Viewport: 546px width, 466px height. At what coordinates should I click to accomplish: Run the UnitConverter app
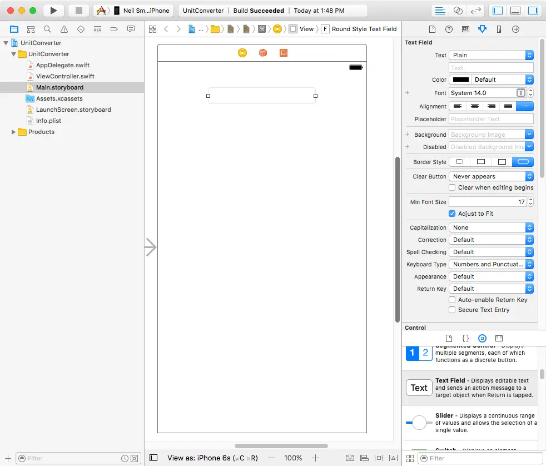(52, 10)
